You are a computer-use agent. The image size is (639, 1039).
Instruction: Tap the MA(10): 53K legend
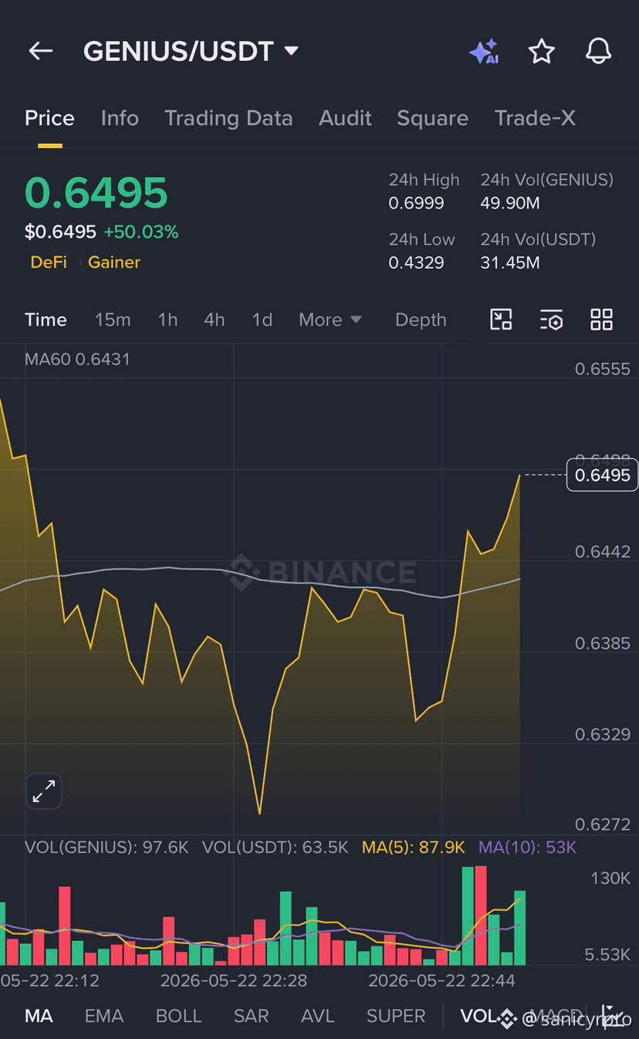(528, 848)
